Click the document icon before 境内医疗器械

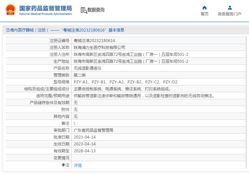(8, 30)
